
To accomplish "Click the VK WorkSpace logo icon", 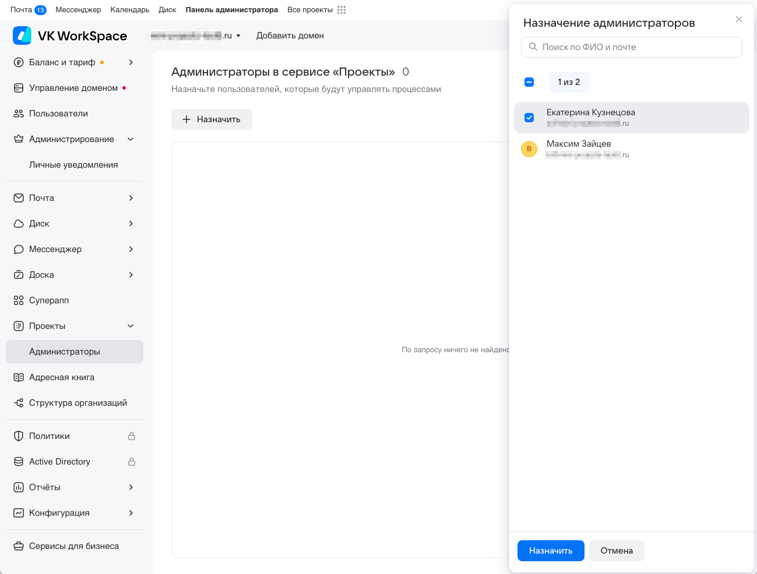I will point(22,36).
